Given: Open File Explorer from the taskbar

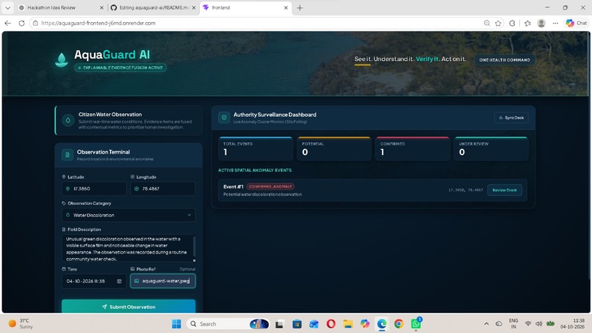Looking at the screenshot, I should tap(347, 324).
